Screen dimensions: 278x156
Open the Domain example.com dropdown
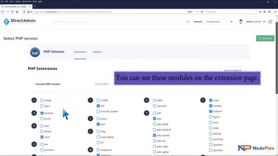219,22
